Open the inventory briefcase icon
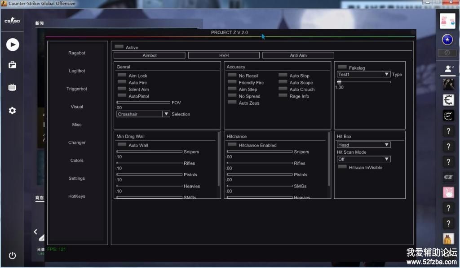460x268 pixels. (x=12, y=65)
